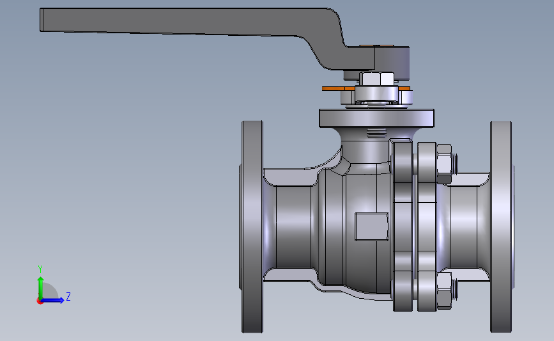Click the lower body bolt hex nut
The height and width of the screenshot is (341, 554).
click(444, 290)
